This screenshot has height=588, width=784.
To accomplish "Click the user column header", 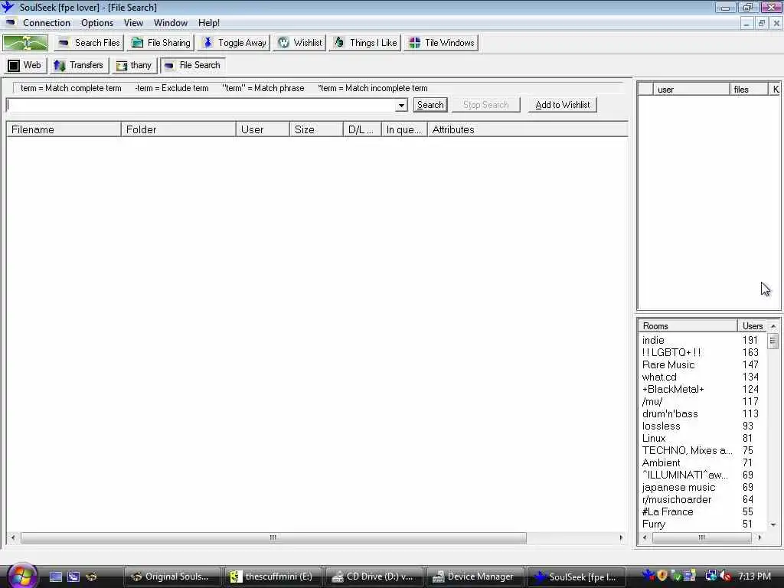I will pyautogui.click(x=691, y=90).
